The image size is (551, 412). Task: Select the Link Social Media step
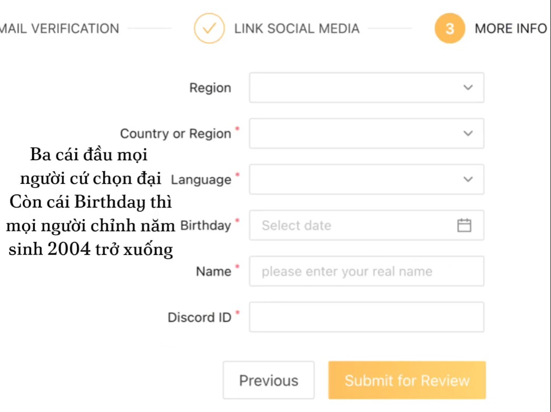[297, 28]
